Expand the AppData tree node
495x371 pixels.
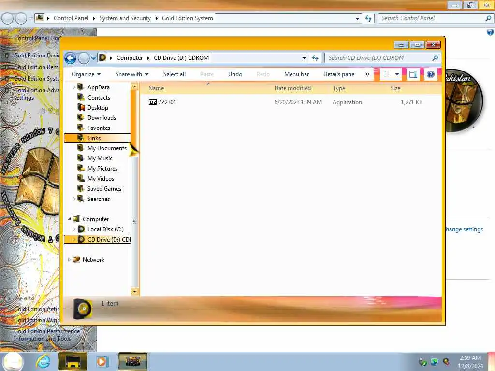click(x=74, y=87)
